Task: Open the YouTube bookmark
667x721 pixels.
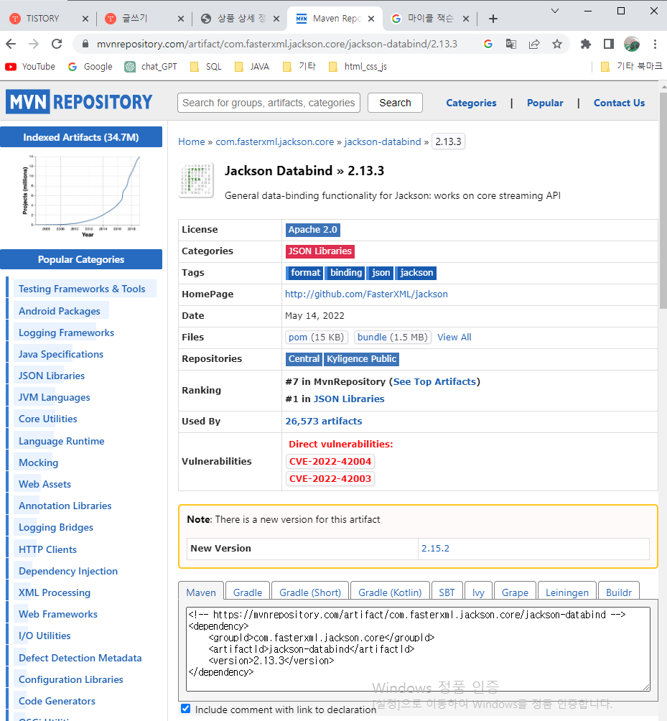Action: [x=30, y=67]
